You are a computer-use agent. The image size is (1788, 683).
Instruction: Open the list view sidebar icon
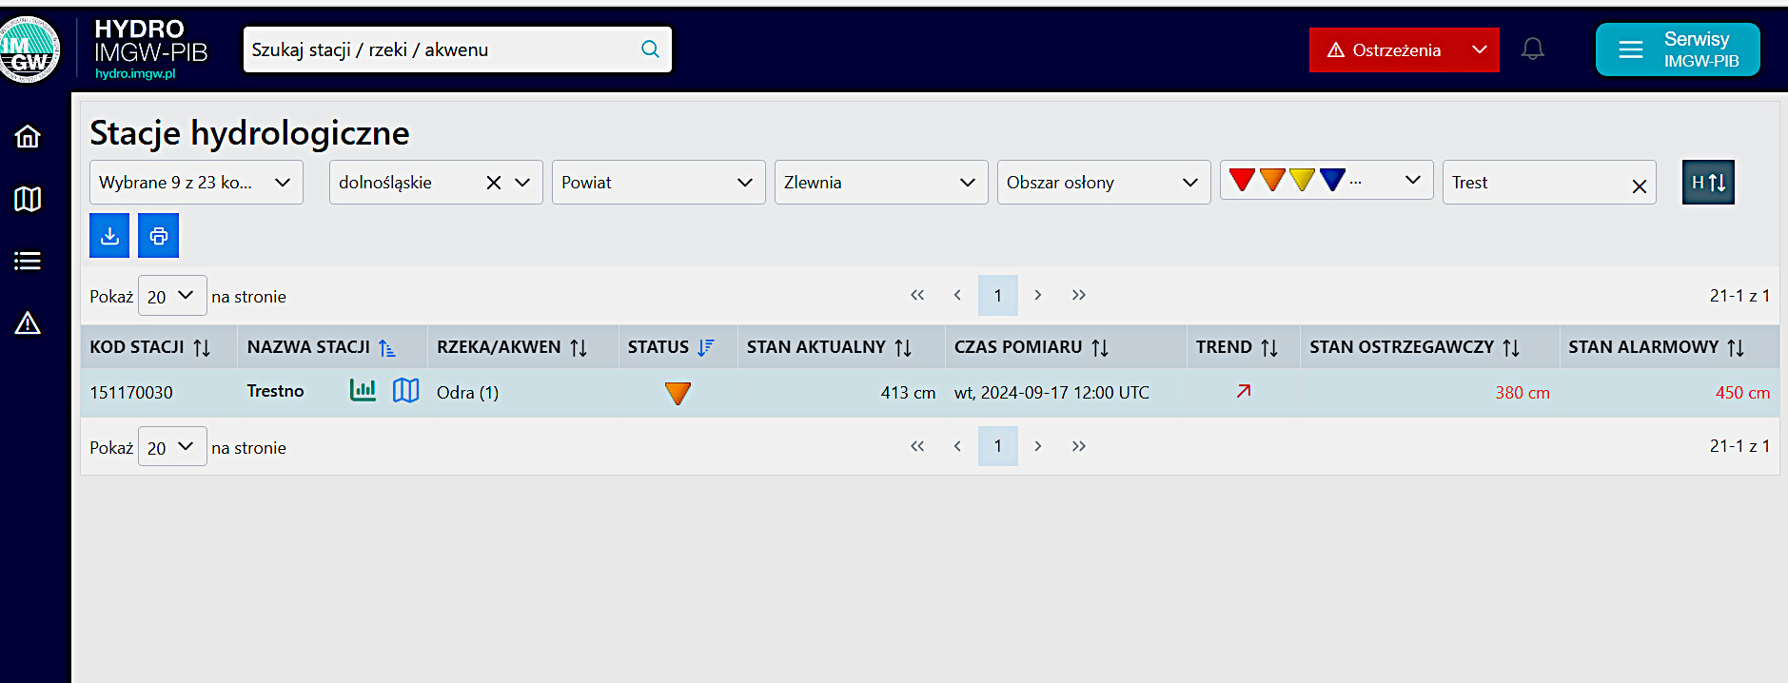[28, 261]
